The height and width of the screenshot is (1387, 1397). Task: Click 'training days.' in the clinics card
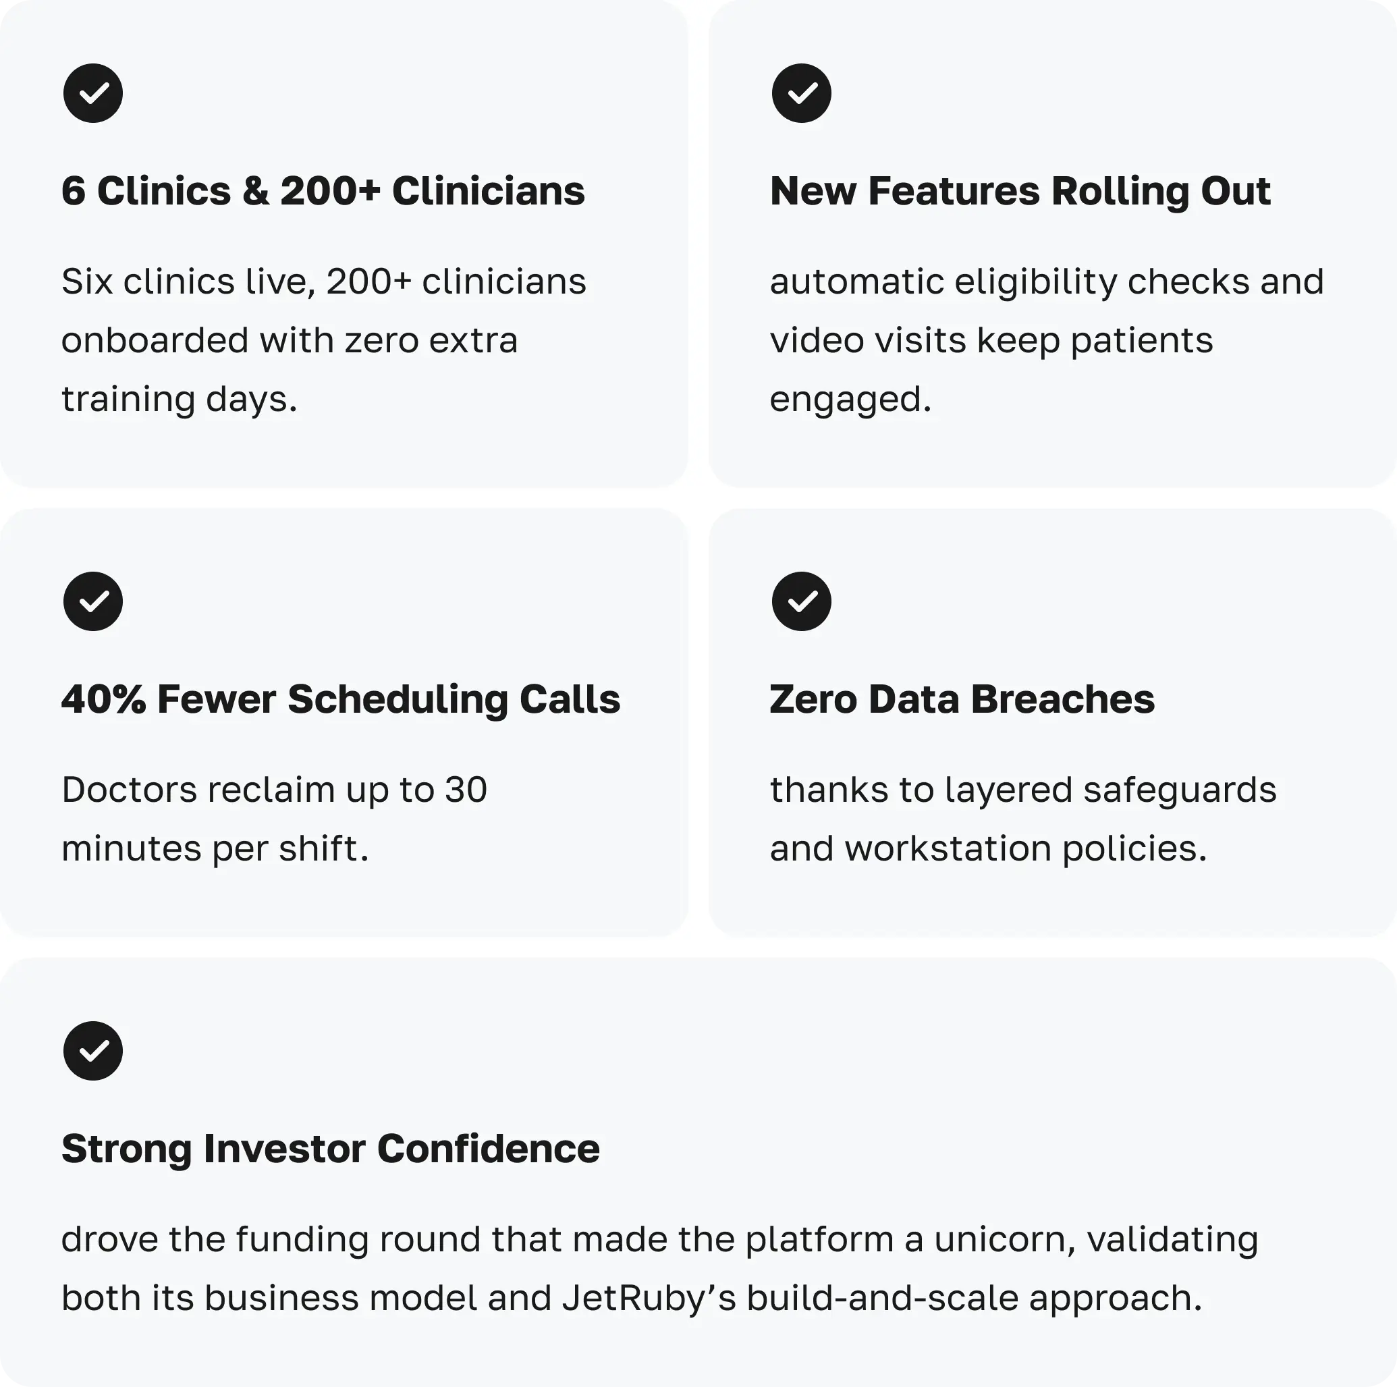click(x=180, y=400)
